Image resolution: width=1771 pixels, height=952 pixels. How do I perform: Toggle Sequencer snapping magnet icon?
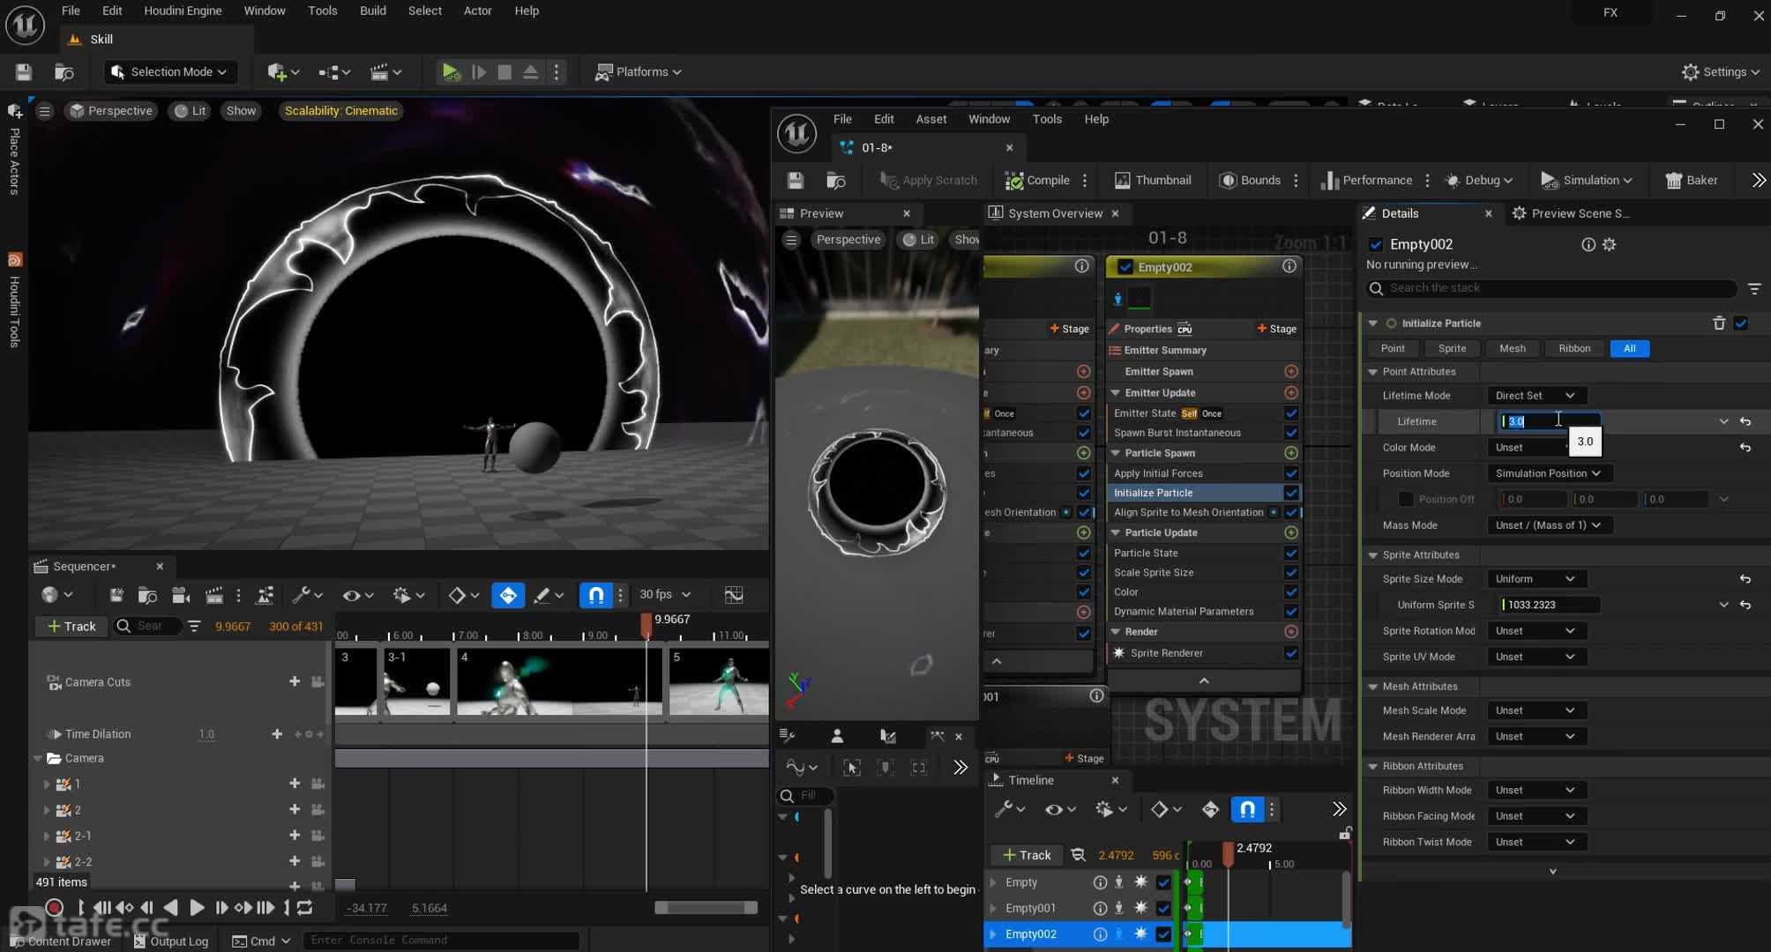click(596, 595)
